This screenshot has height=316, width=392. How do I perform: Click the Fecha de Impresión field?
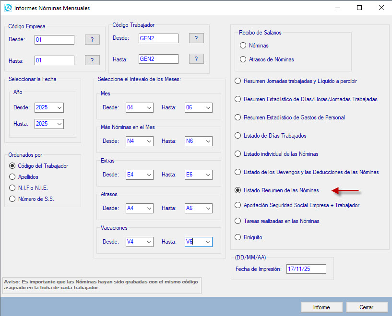tap(306, 269)
